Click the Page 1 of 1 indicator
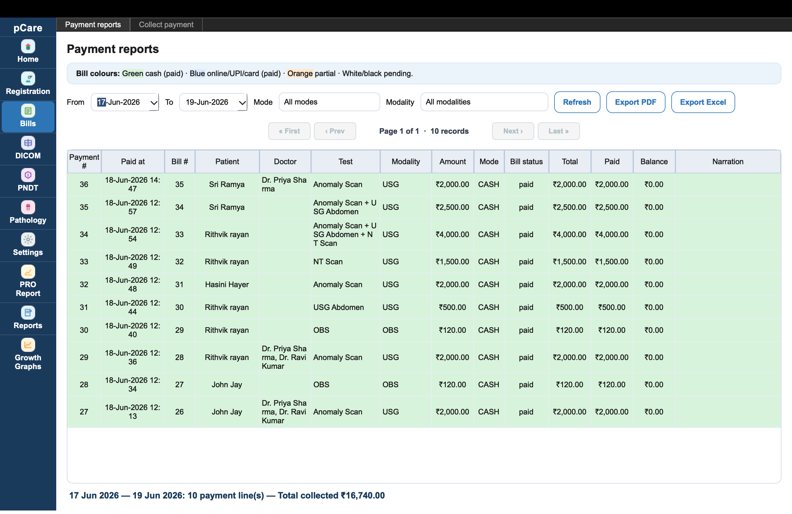 point(399,131)
